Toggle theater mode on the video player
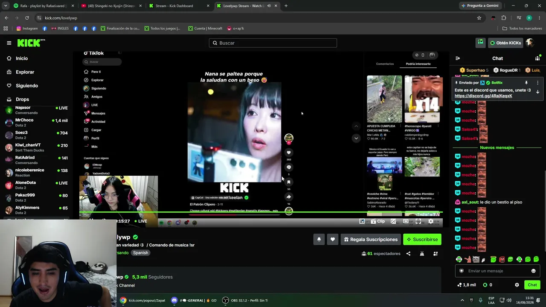 (x=406, y=221)
